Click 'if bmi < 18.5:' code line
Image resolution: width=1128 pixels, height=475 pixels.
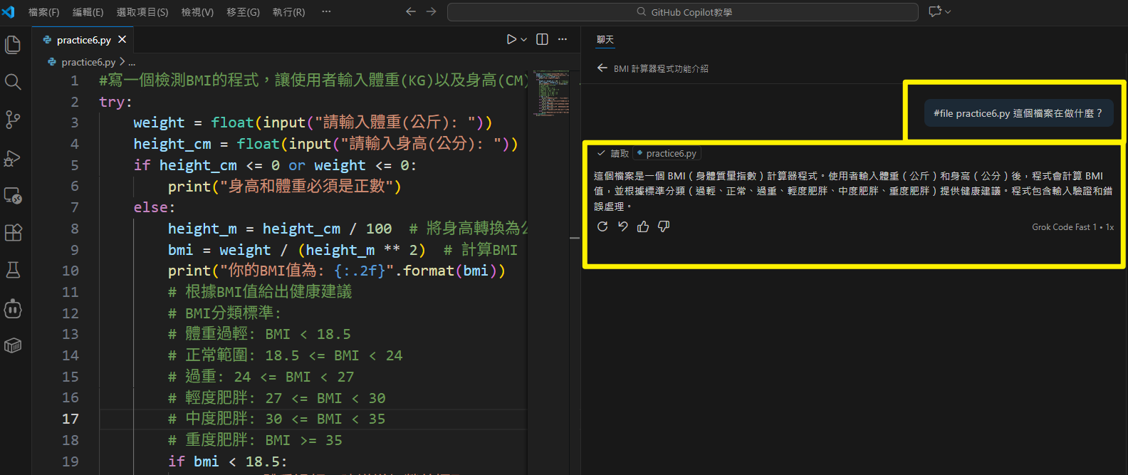tap(228, 461)
